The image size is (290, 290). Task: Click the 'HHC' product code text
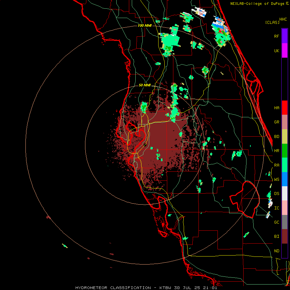[283, 19]
